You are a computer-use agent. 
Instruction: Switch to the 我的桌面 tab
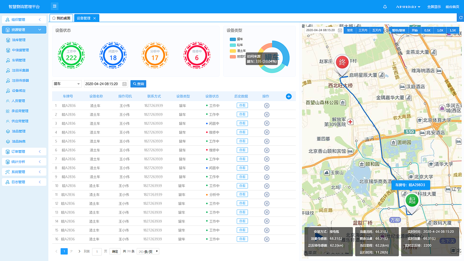click(62, 17)
